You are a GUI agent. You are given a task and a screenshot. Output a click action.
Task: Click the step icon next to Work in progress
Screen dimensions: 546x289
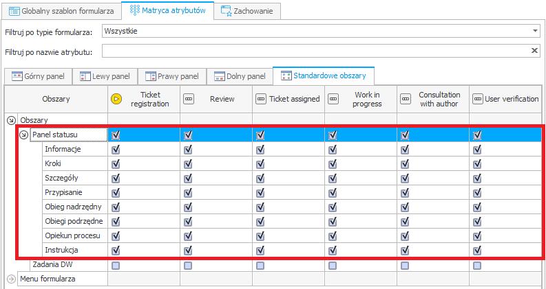(x=333, y=99)
